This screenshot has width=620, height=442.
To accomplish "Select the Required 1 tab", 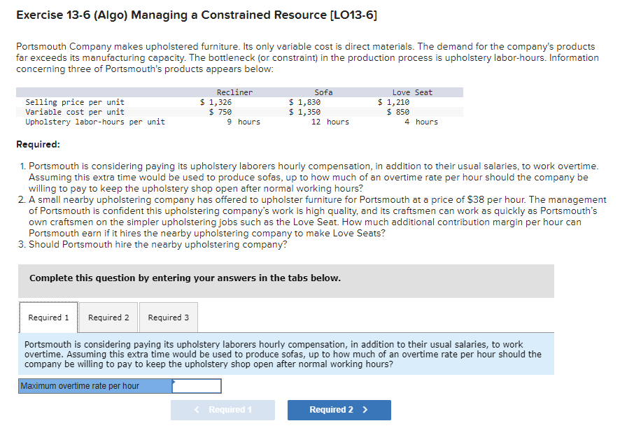I will 48,317.
